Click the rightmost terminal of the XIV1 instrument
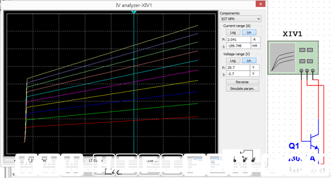 pyautogui.click(x=313, y=71)
